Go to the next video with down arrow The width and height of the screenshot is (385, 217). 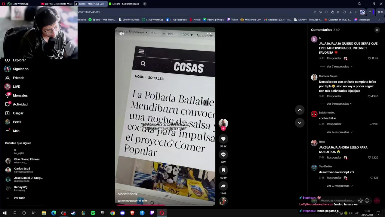[300, 123]
